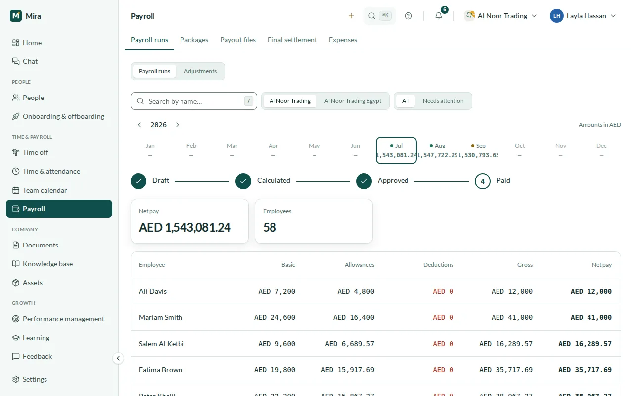This screenshot has width=633, height=396.
Task: Show only Needs attention runs
Action: pos(443,101)
